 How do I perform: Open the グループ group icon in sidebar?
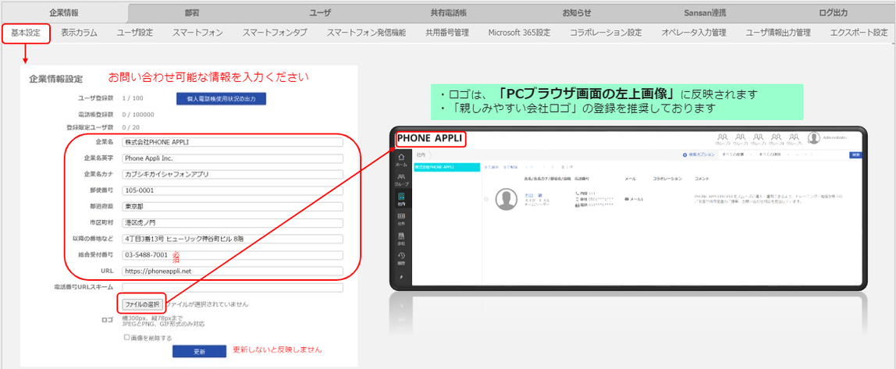pyautogui.click(x=401, y=177)
